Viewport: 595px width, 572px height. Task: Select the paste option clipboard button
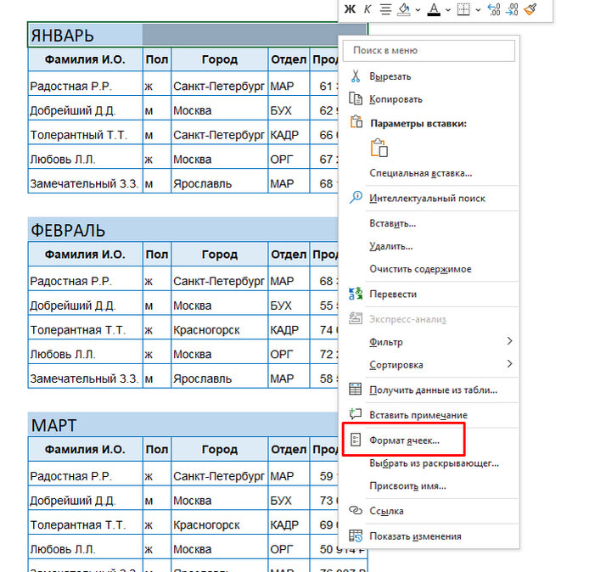pos(379,148)
